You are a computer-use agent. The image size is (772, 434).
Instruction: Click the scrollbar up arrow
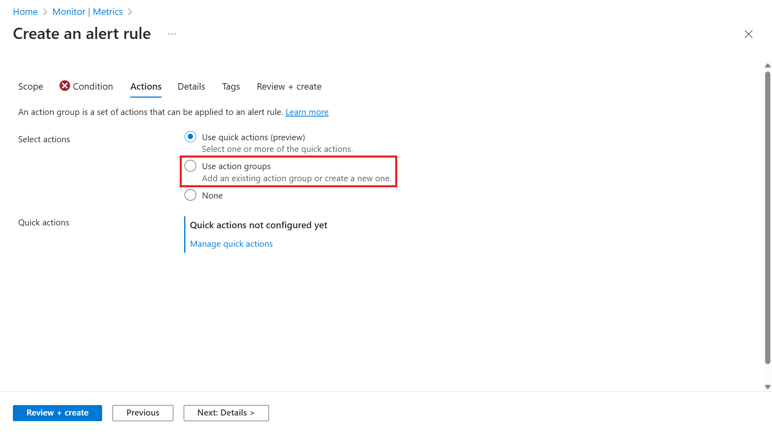(x=768, y=66)
